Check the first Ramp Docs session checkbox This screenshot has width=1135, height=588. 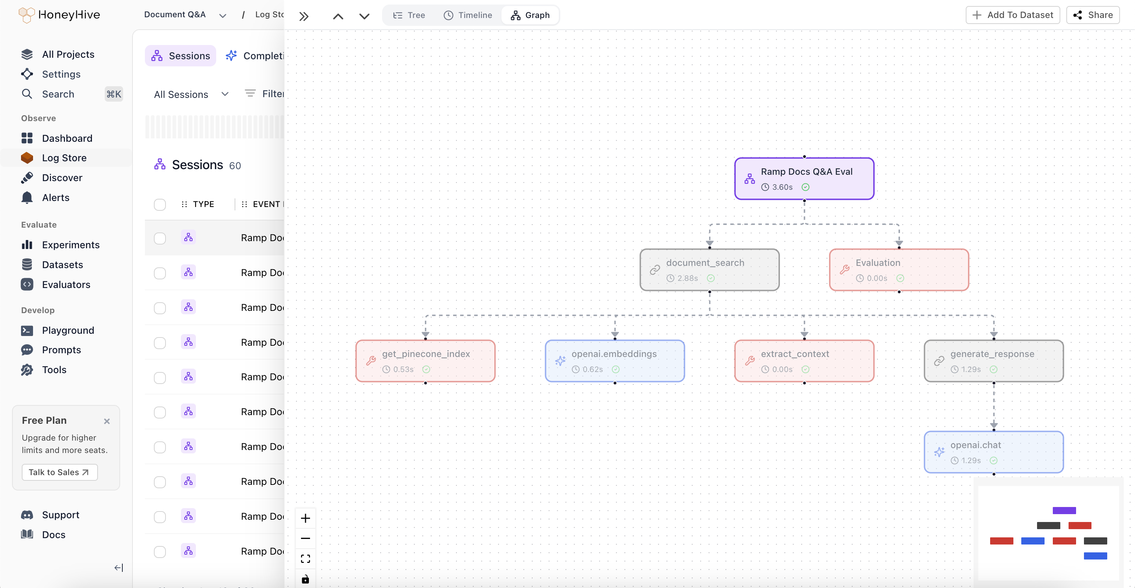(x=160, y=238)
